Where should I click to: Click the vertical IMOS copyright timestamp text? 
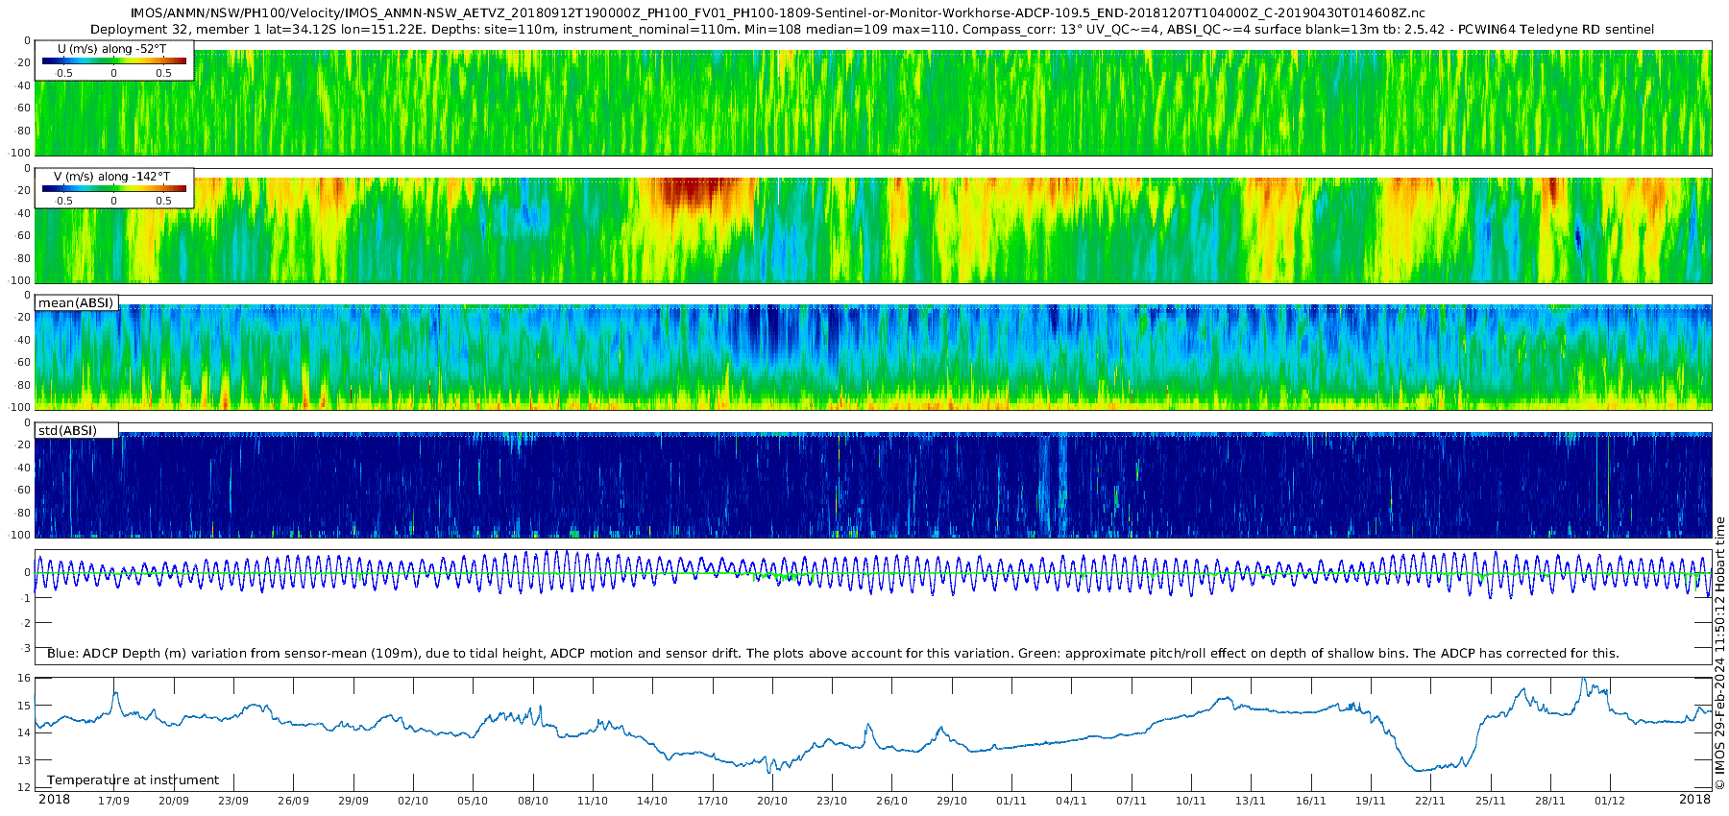[x=1719, y=653]
